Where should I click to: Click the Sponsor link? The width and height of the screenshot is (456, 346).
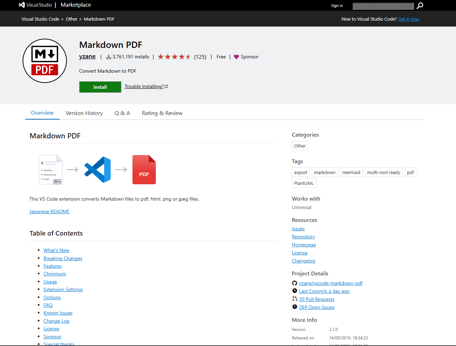(249, 57)
